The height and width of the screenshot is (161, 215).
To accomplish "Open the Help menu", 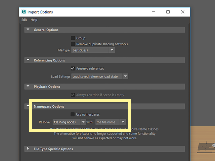I will click(34, 20).
